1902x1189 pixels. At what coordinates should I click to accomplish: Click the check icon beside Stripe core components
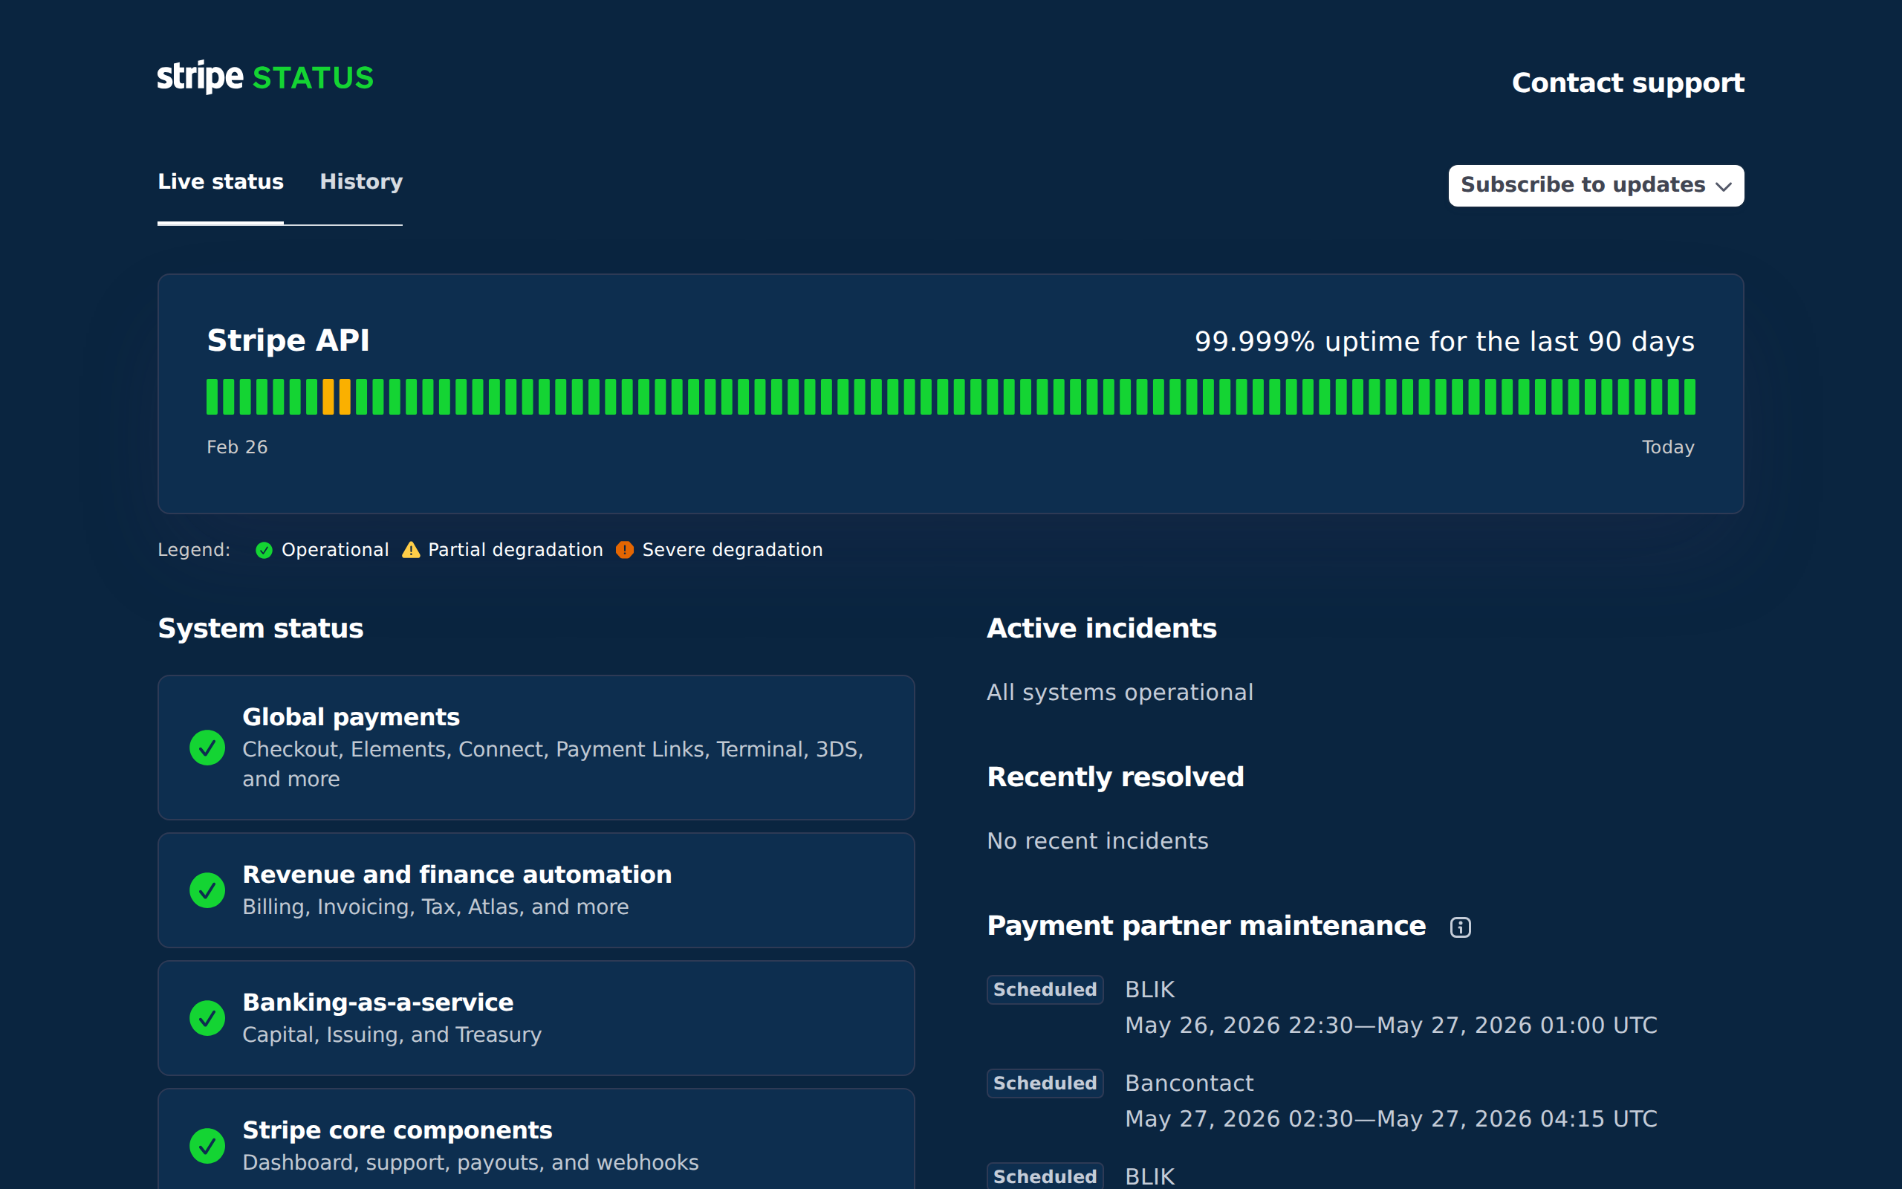pyautogui.click(x=207, y=1146)
